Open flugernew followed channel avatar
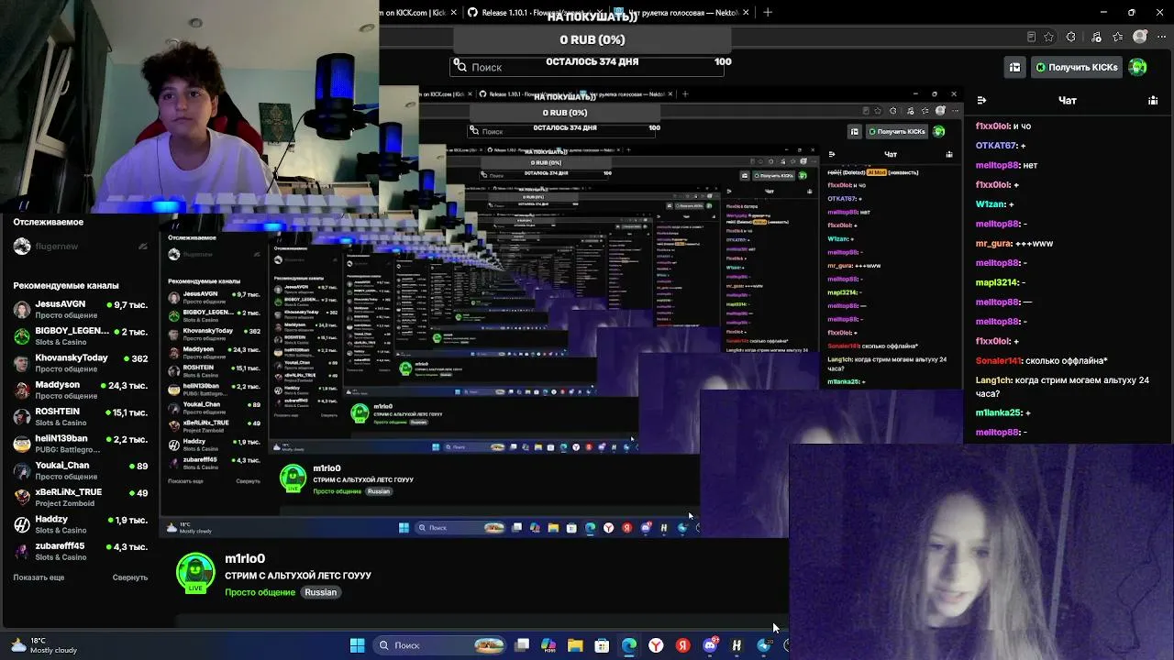Image resolution: width=1174 pixels, height=660 pixels. (22, 247)
